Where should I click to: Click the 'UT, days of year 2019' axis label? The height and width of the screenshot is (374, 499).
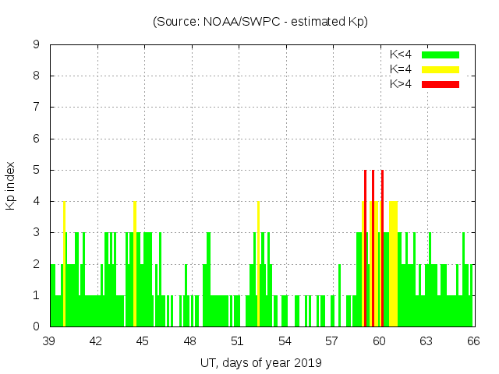point(260,362)
